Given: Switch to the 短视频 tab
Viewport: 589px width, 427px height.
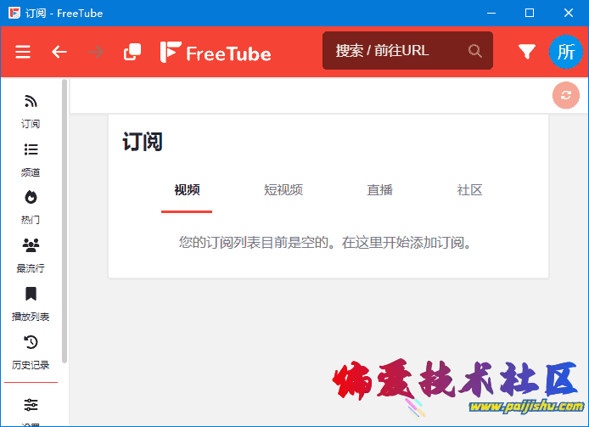Looking at the screenshot, I should click(283, 190).
